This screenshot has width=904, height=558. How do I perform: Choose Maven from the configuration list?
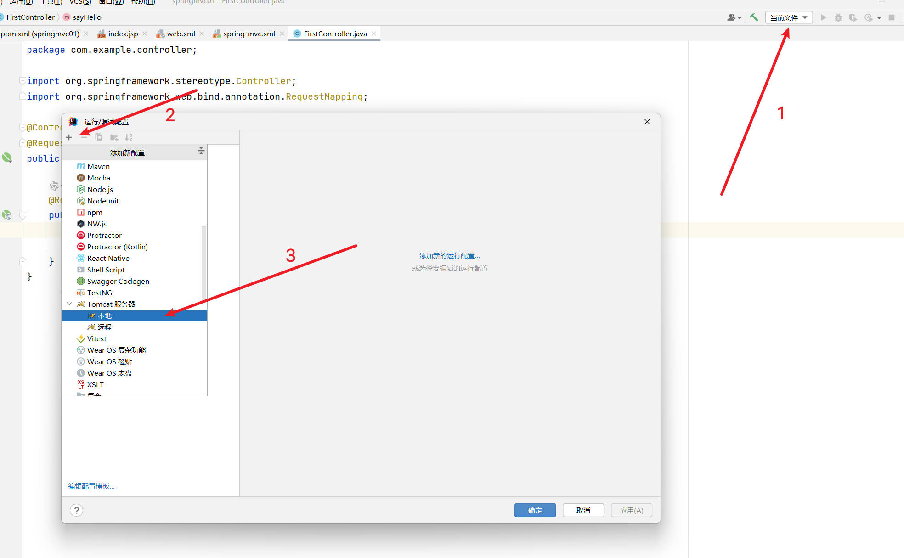[x=98, y=166]
